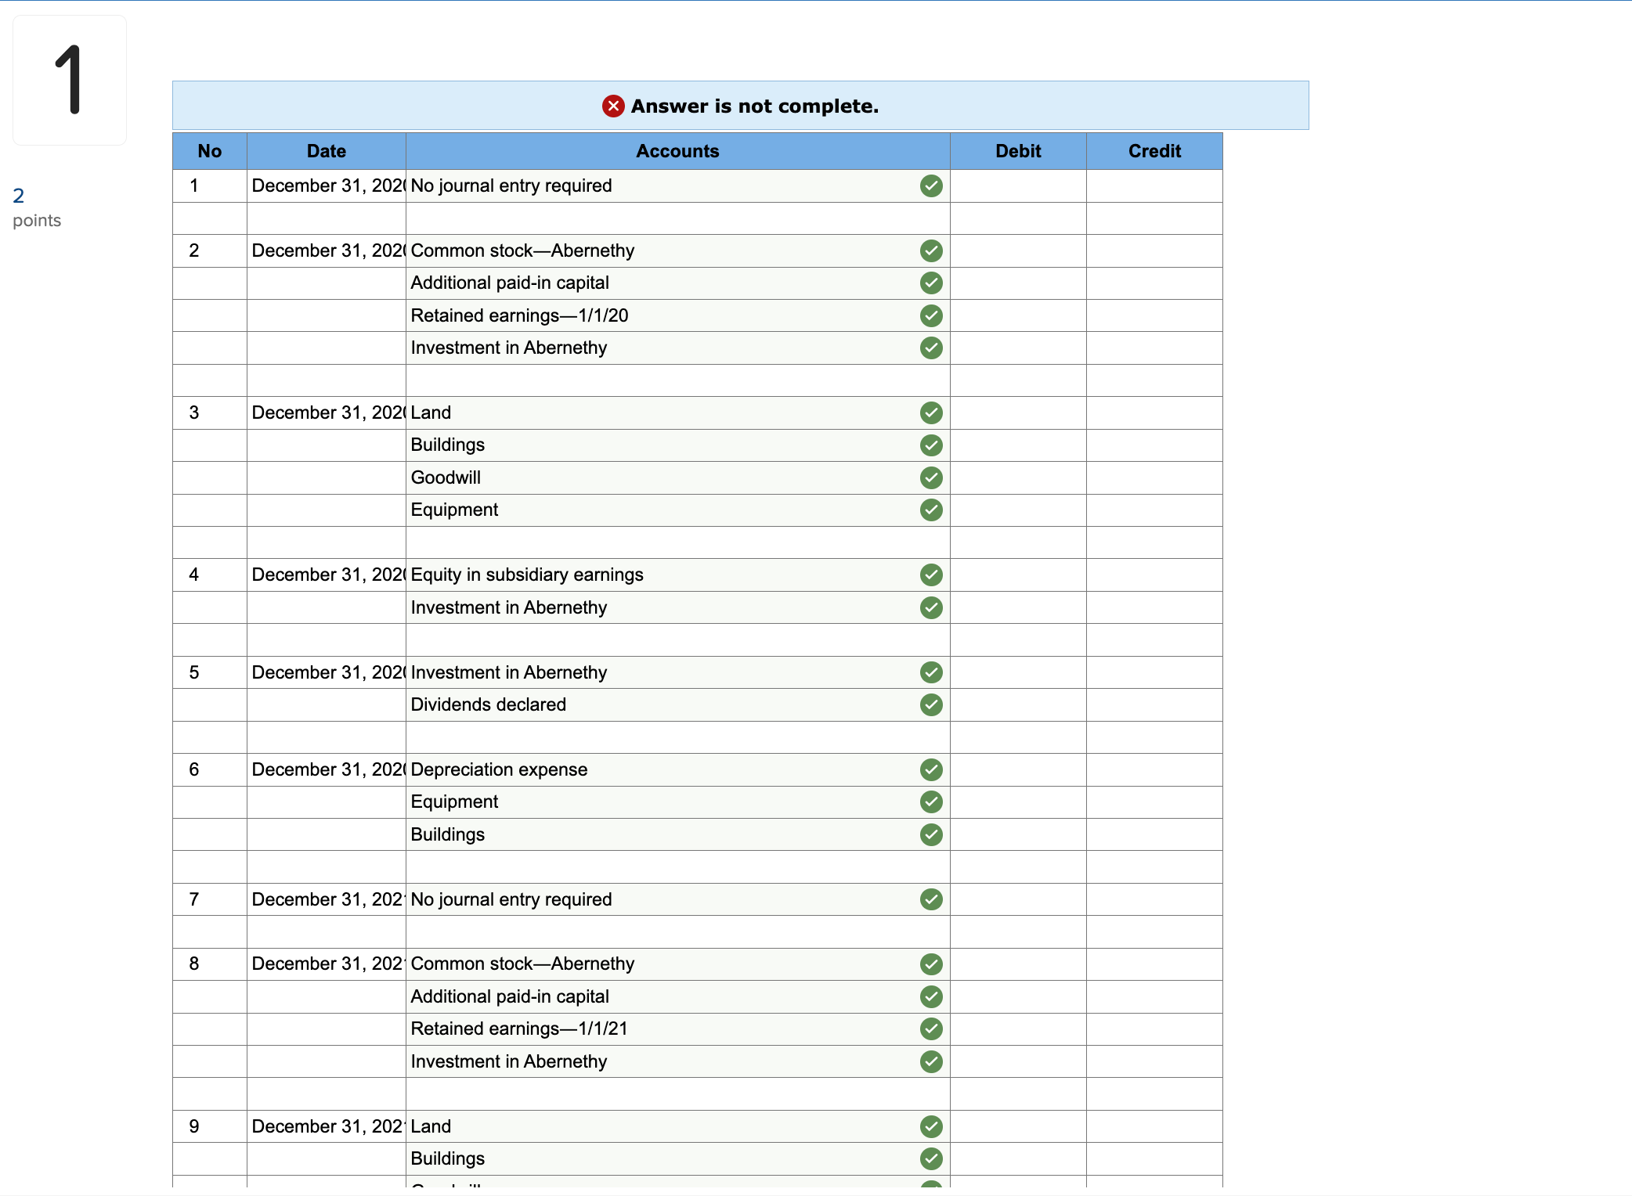Click the checkmark beside Retained earnings—1/1/21
Image resolution: width=1632 pixels, height=1196 pixels.
click(931, 1029)
